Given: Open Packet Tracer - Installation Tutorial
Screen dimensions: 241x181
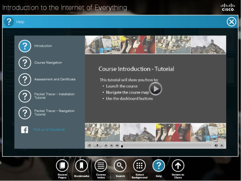Looking at the screenshot, I should 25,96.
